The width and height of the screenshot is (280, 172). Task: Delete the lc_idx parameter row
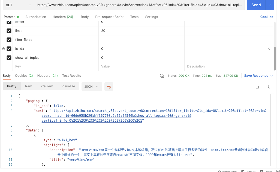coord(269,49)
